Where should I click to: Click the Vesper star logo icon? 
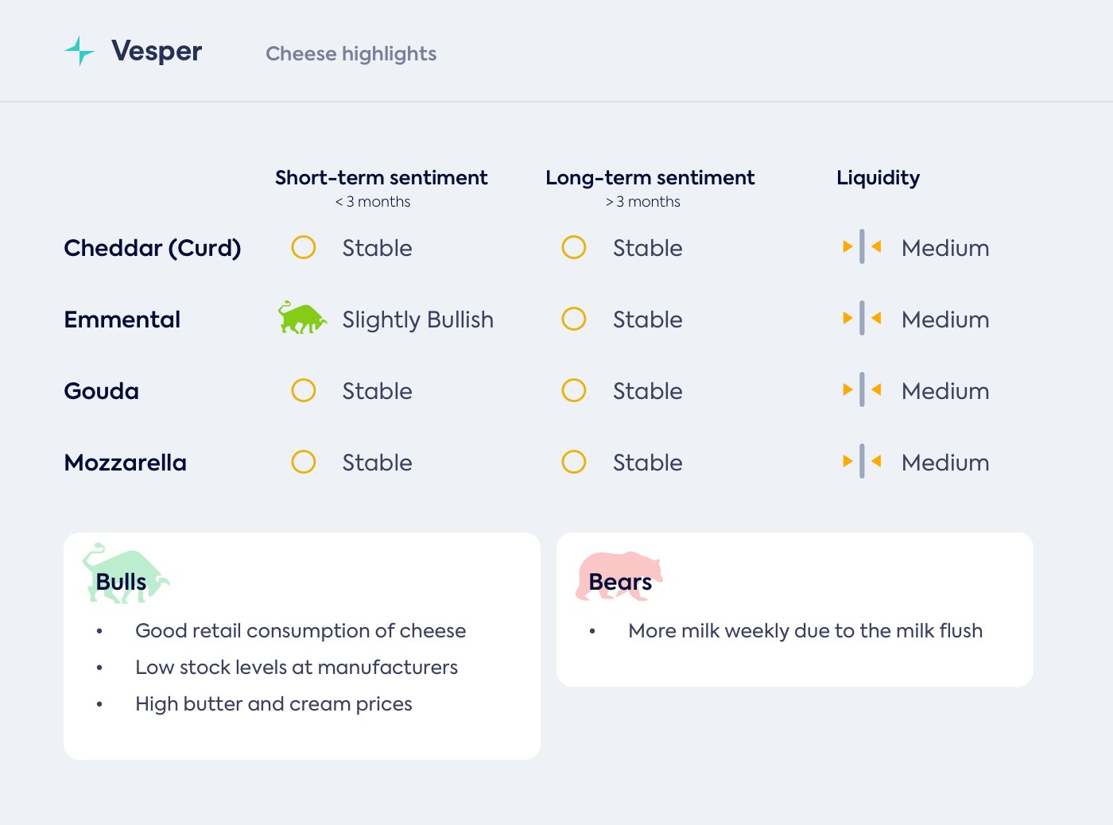[79, 51]
